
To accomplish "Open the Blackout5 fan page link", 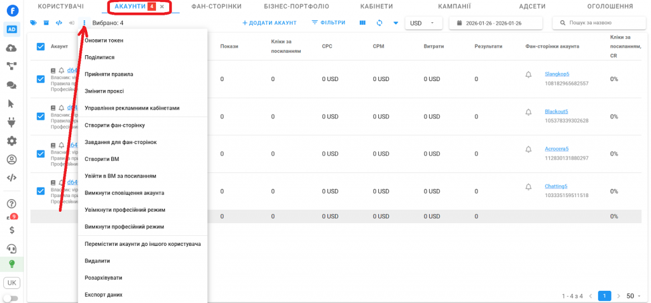I will coord(556,112).
